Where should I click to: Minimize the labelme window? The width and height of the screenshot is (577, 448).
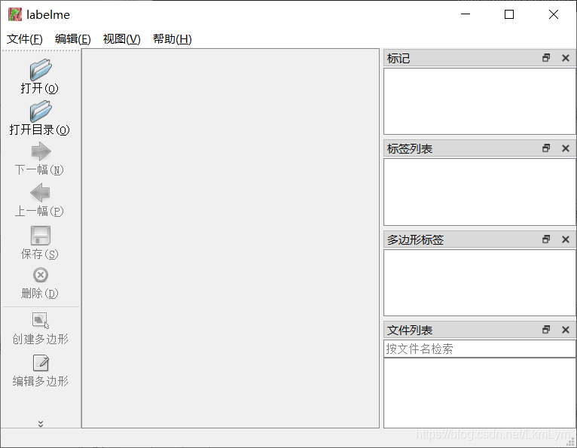(x=466, y=14)
